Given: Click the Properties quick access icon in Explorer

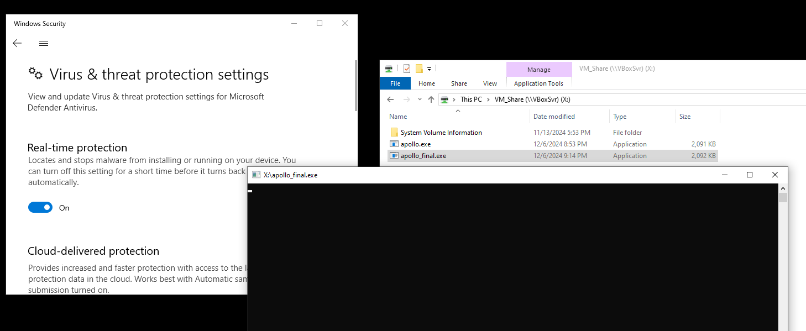Looking at the screenshot, I should (407, 69).
